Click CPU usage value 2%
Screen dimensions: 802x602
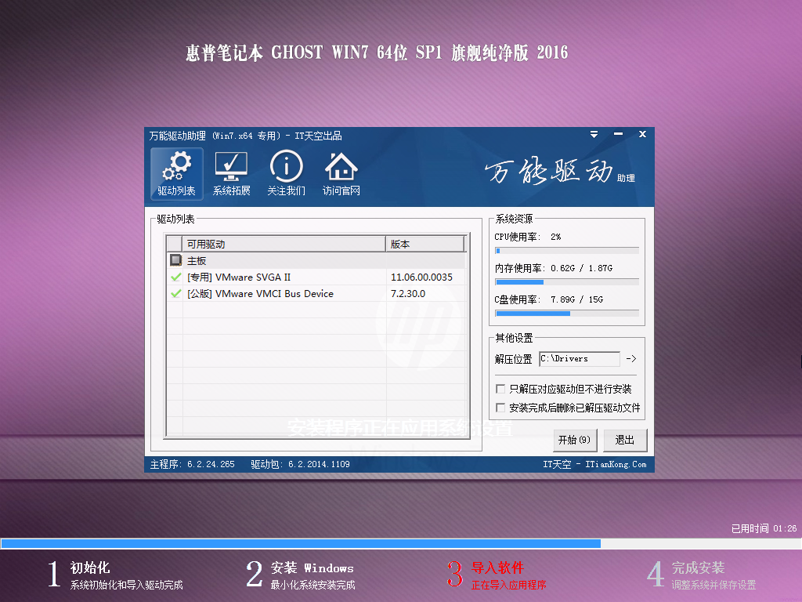tap(555, 237)
